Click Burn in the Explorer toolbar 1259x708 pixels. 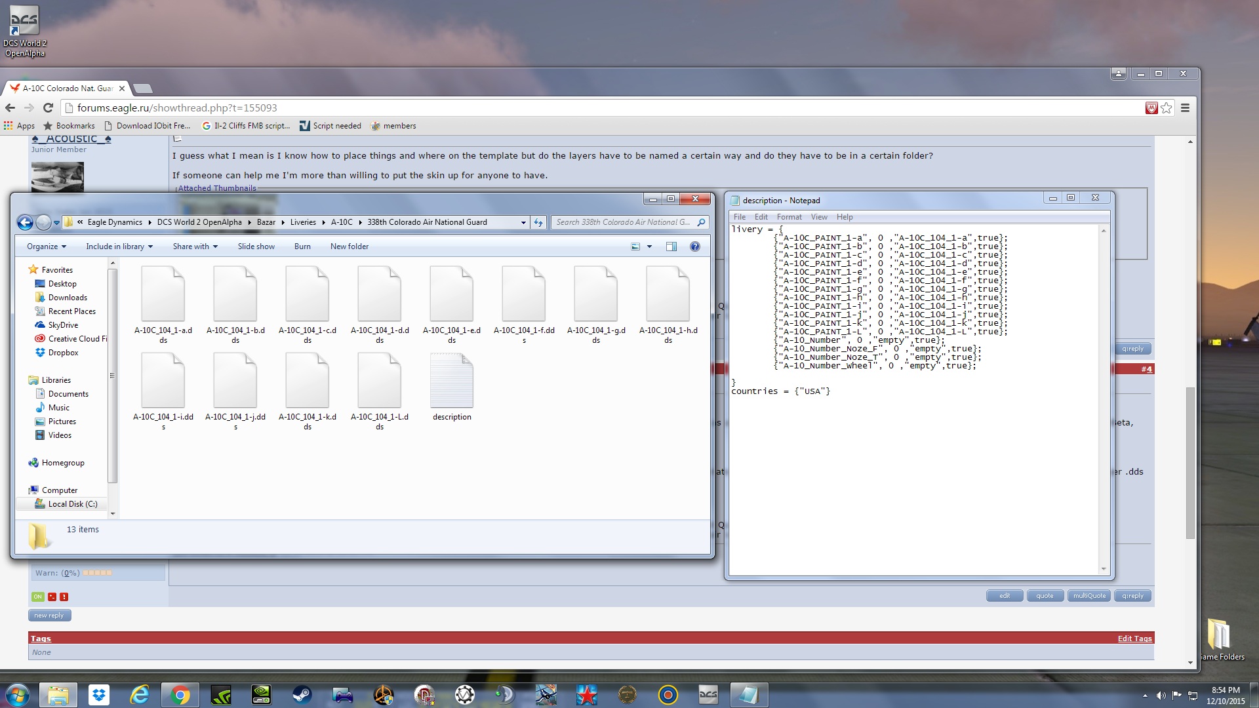[302, 246]
